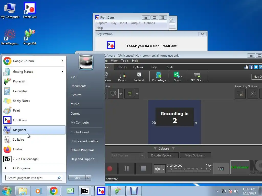The height and width of the screenshot is (196, 262).
Task: Open the Recordings list in Debut toolbar
Action: (x=159, y=77)
